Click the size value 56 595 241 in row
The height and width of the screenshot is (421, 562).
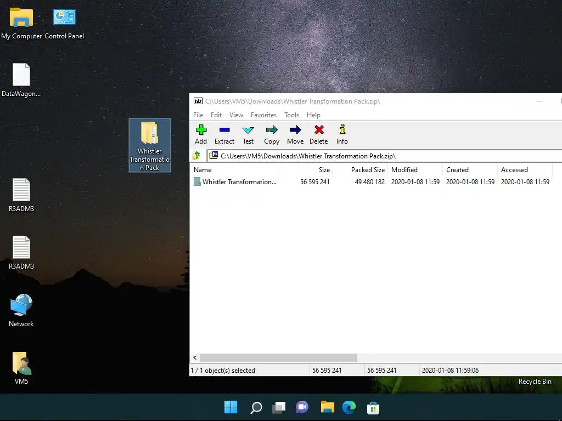tap(314, 182)
